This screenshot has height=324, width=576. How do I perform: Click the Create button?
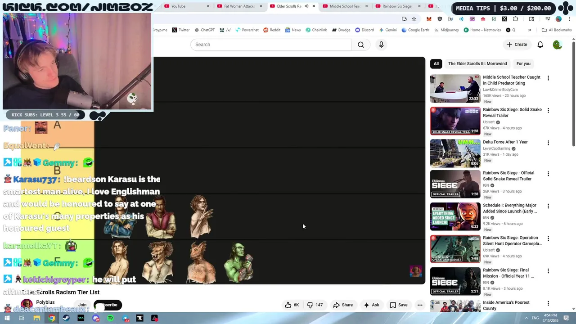click(x=517, y=45)
